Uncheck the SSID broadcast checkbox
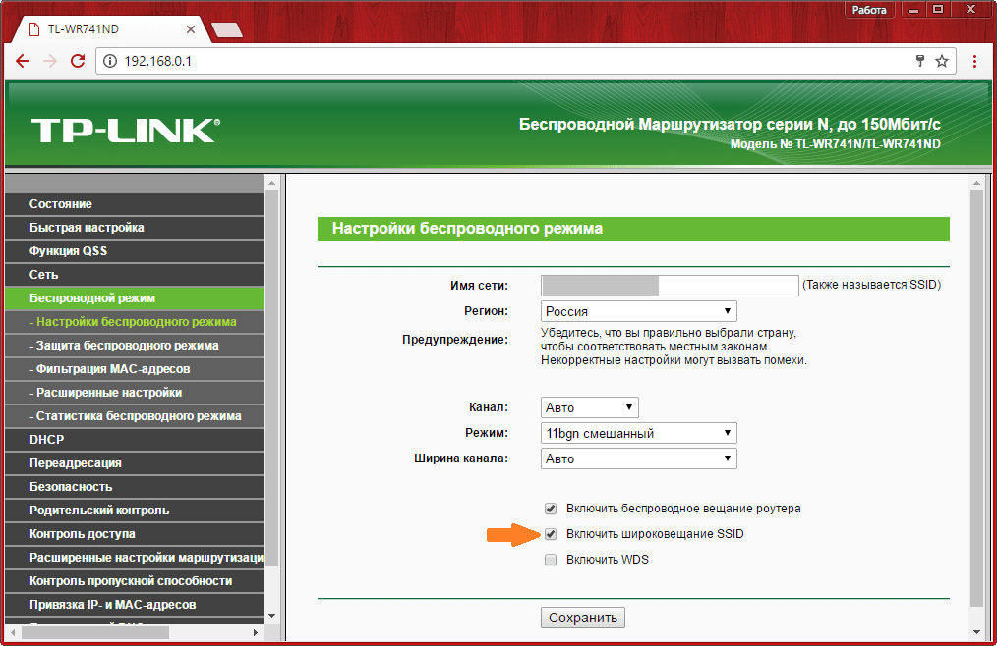The height and width of the screenshot is (646, 997). point(551,534)
